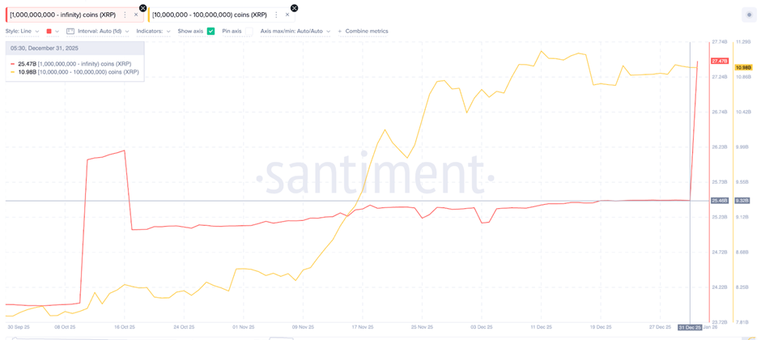Click the plus icon before Combine metrics
This screenshot has width=761, height=340.
coord(340,31)
